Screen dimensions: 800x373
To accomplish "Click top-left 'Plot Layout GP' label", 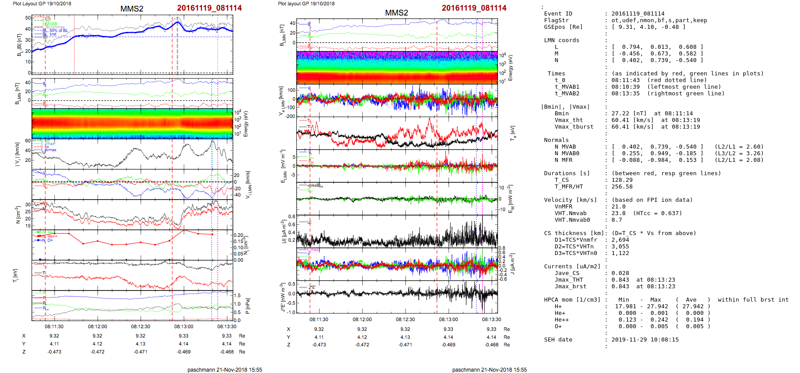I will click(x=42, y=4).
